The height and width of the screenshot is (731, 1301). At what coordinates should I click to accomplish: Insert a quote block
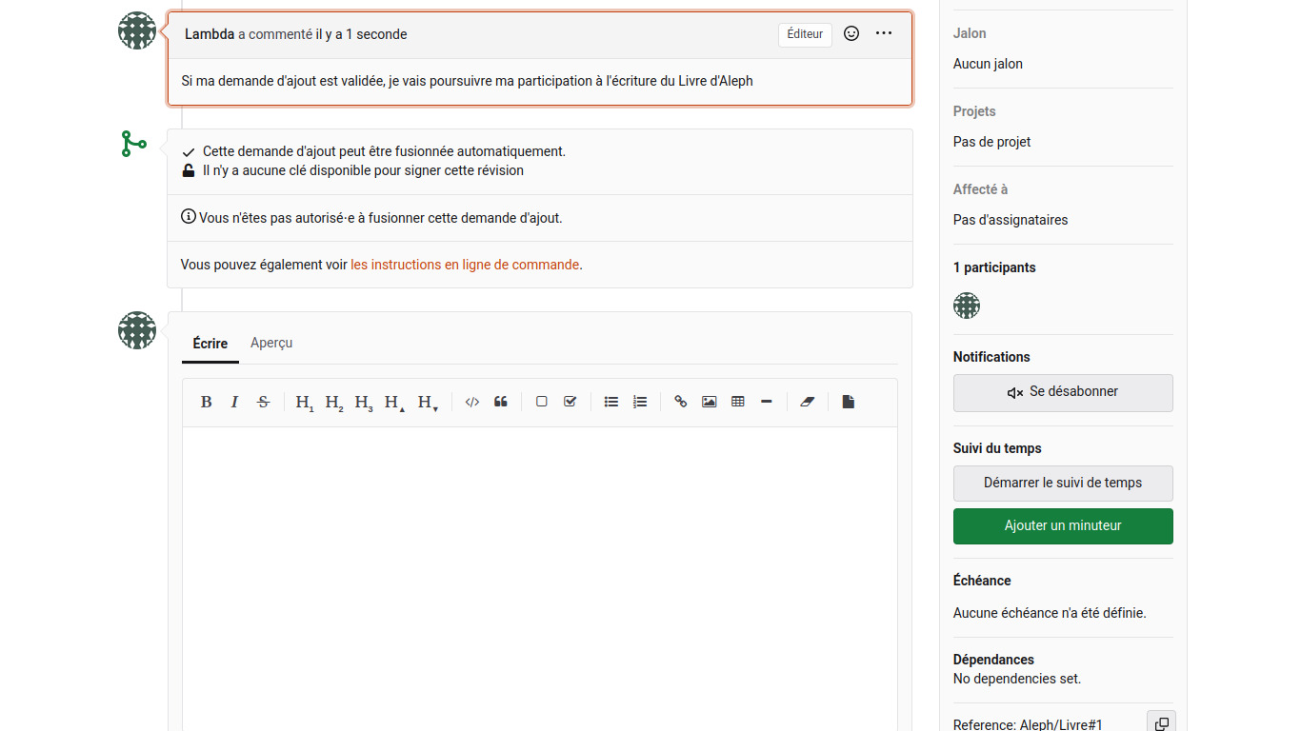pos(501,402)
